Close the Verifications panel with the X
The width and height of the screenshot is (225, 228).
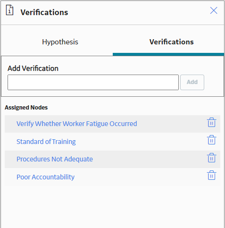214,10
